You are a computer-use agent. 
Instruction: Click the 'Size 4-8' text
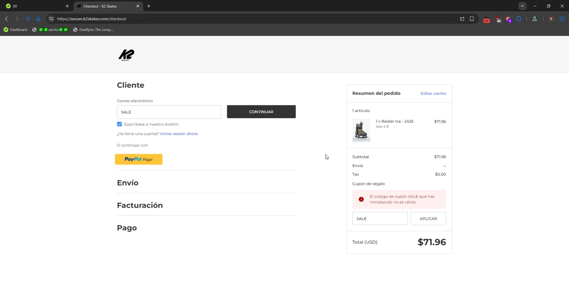click(x=382, y=127)
